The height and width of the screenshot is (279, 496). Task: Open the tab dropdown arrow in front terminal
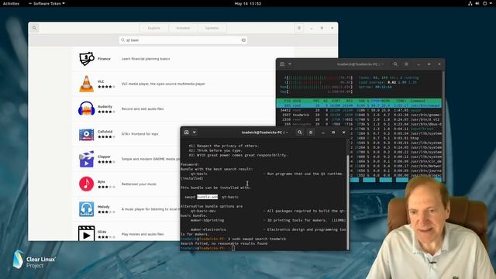(x=195, y=133)
